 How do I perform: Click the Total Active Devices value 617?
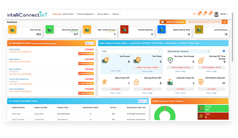[x=76, y=34]
